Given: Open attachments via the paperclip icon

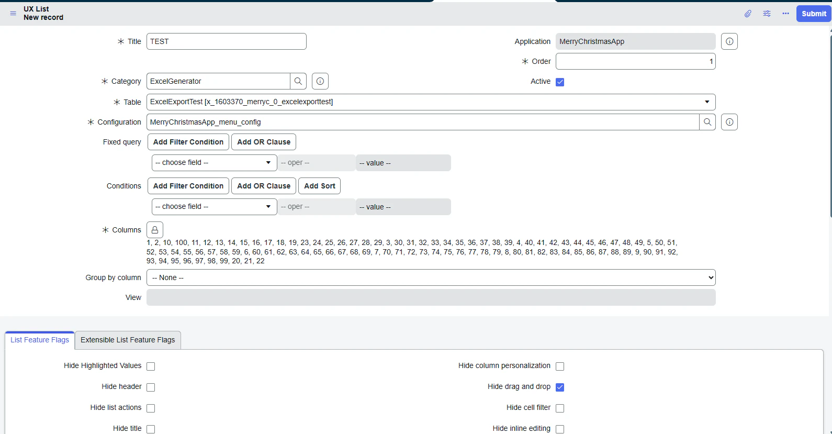Looking at the screenshot, I should pos(748,14).
